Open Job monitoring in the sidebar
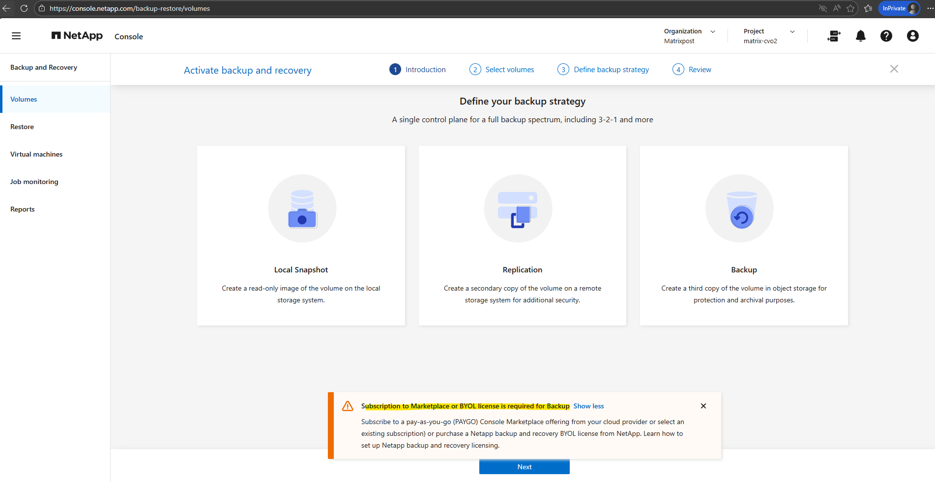Viewport: 935px width, 482px height. [x=34, y=182]
